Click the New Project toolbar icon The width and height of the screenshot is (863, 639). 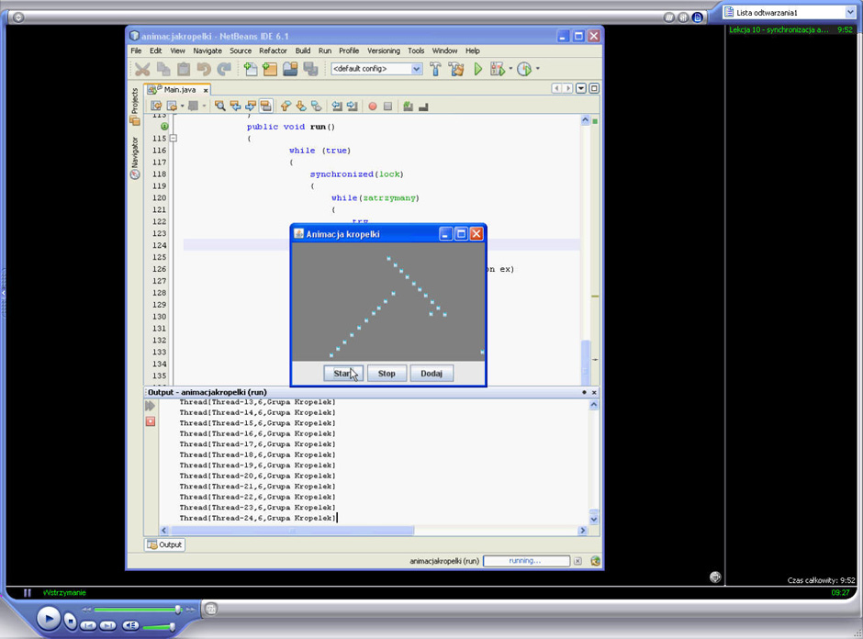pyautogui.click(x=270, y=69)
